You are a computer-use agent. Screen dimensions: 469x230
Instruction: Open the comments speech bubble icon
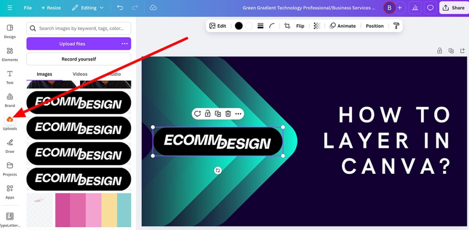[430, 8]
